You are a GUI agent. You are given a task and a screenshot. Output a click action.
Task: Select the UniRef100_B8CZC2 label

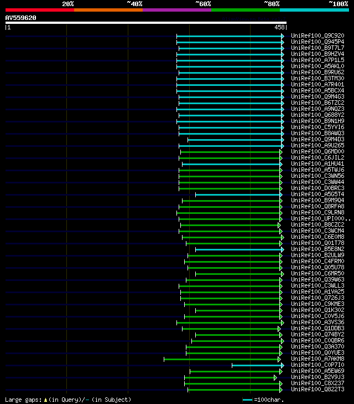coord(317,224)
